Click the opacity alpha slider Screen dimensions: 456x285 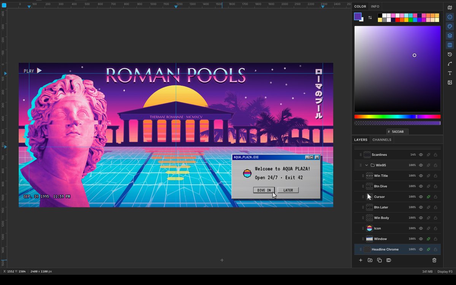pyautogui.click(x=397, y=123)
